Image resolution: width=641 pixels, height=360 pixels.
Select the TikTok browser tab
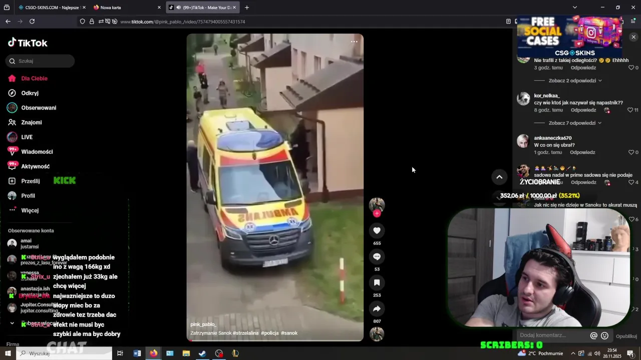coord(202,7)
